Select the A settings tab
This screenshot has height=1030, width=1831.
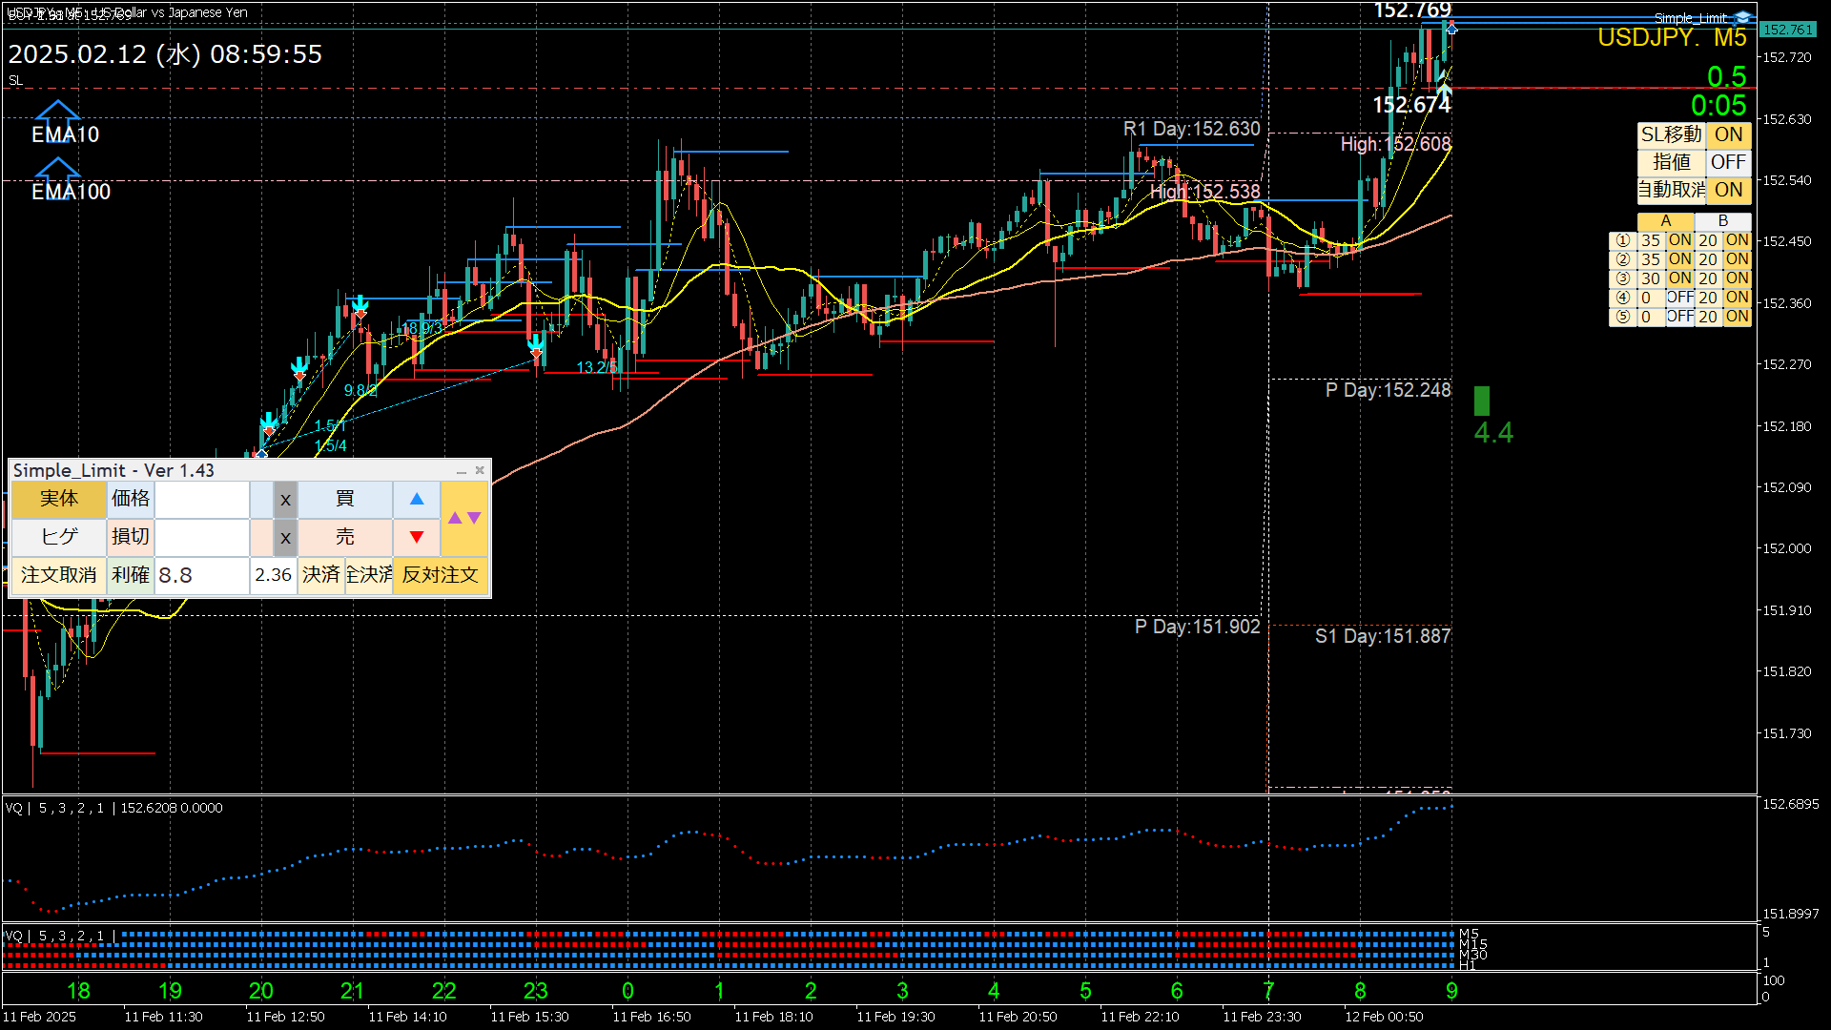(1665, 221)
